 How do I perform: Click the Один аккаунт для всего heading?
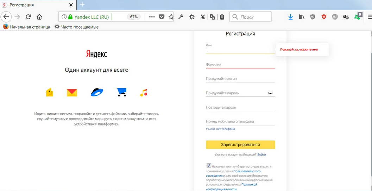[x=96, y=70]
